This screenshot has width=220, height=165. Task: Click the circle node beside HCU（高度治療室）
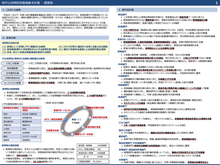coord(65,120)
